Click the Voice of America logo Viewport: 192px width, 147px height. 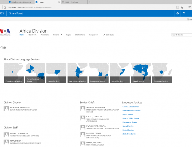(x=5, y=32)
